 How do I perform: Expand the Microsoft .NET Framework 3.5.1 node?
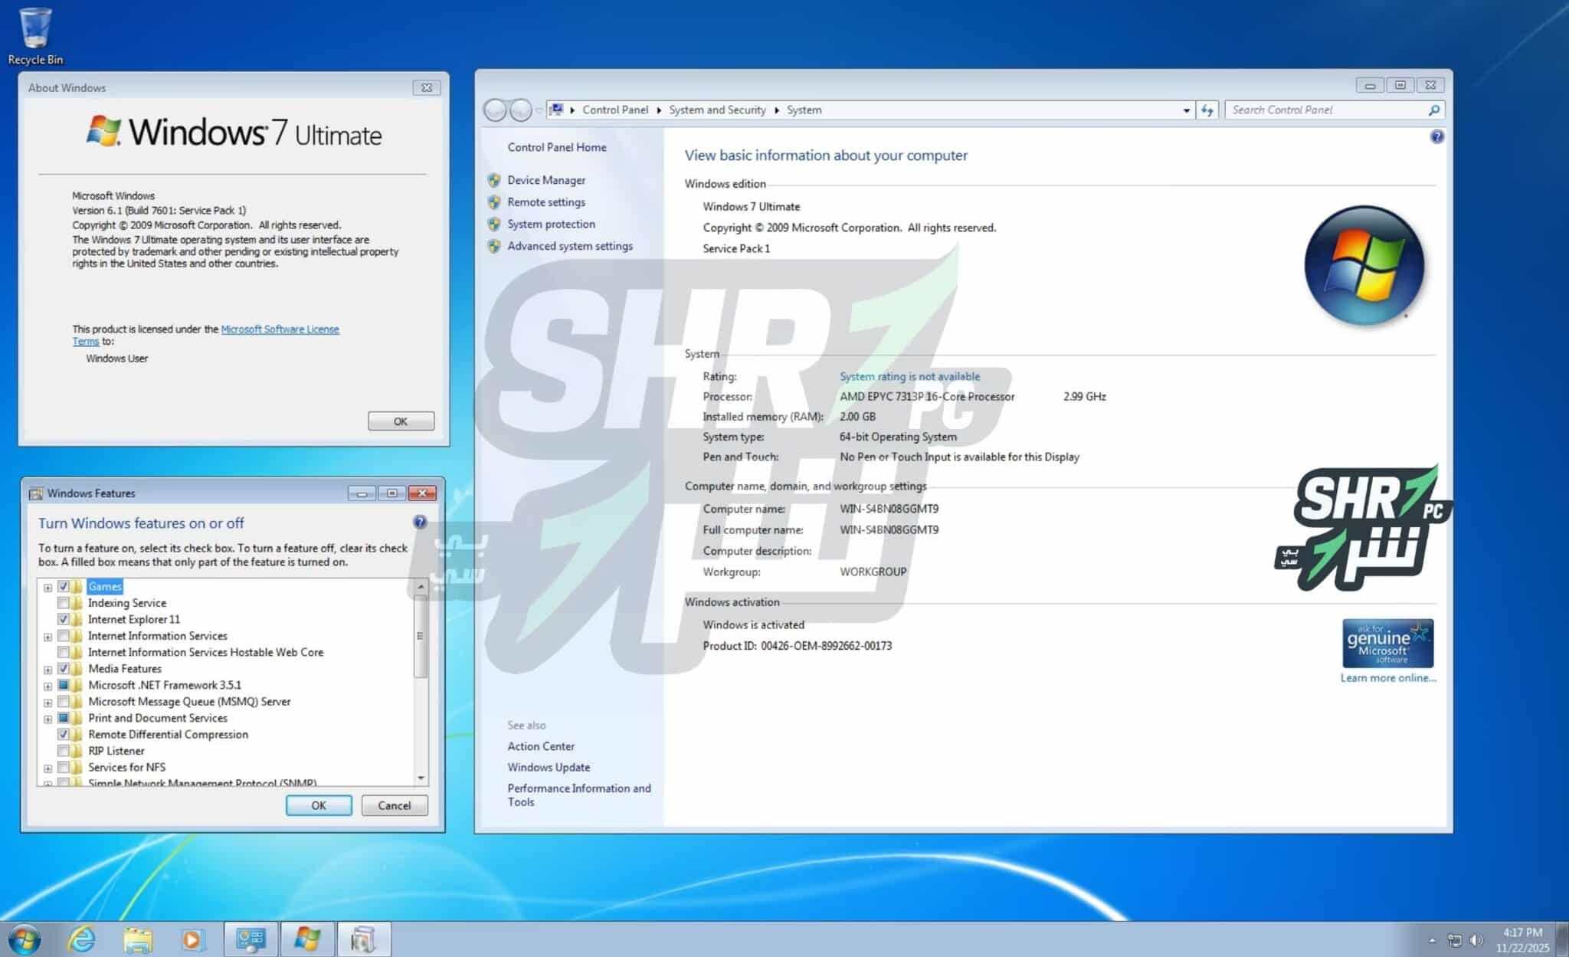click(x=48, y=685)
